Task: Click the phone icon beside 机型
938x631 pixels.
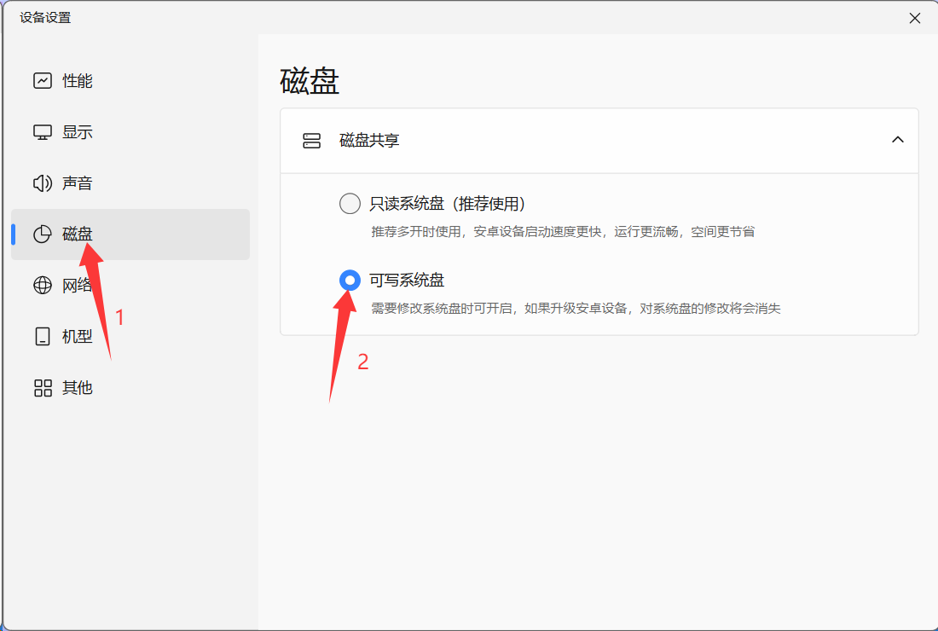Action: 42,336
